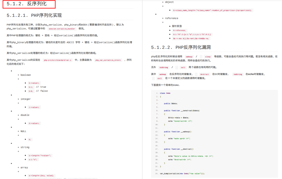Screen dimensions: 282x179
Task: Click the '// false' comment text
Action: click(x=42, y=91)
